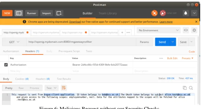
Task: Click the request URL field
Action: [81, 42]
